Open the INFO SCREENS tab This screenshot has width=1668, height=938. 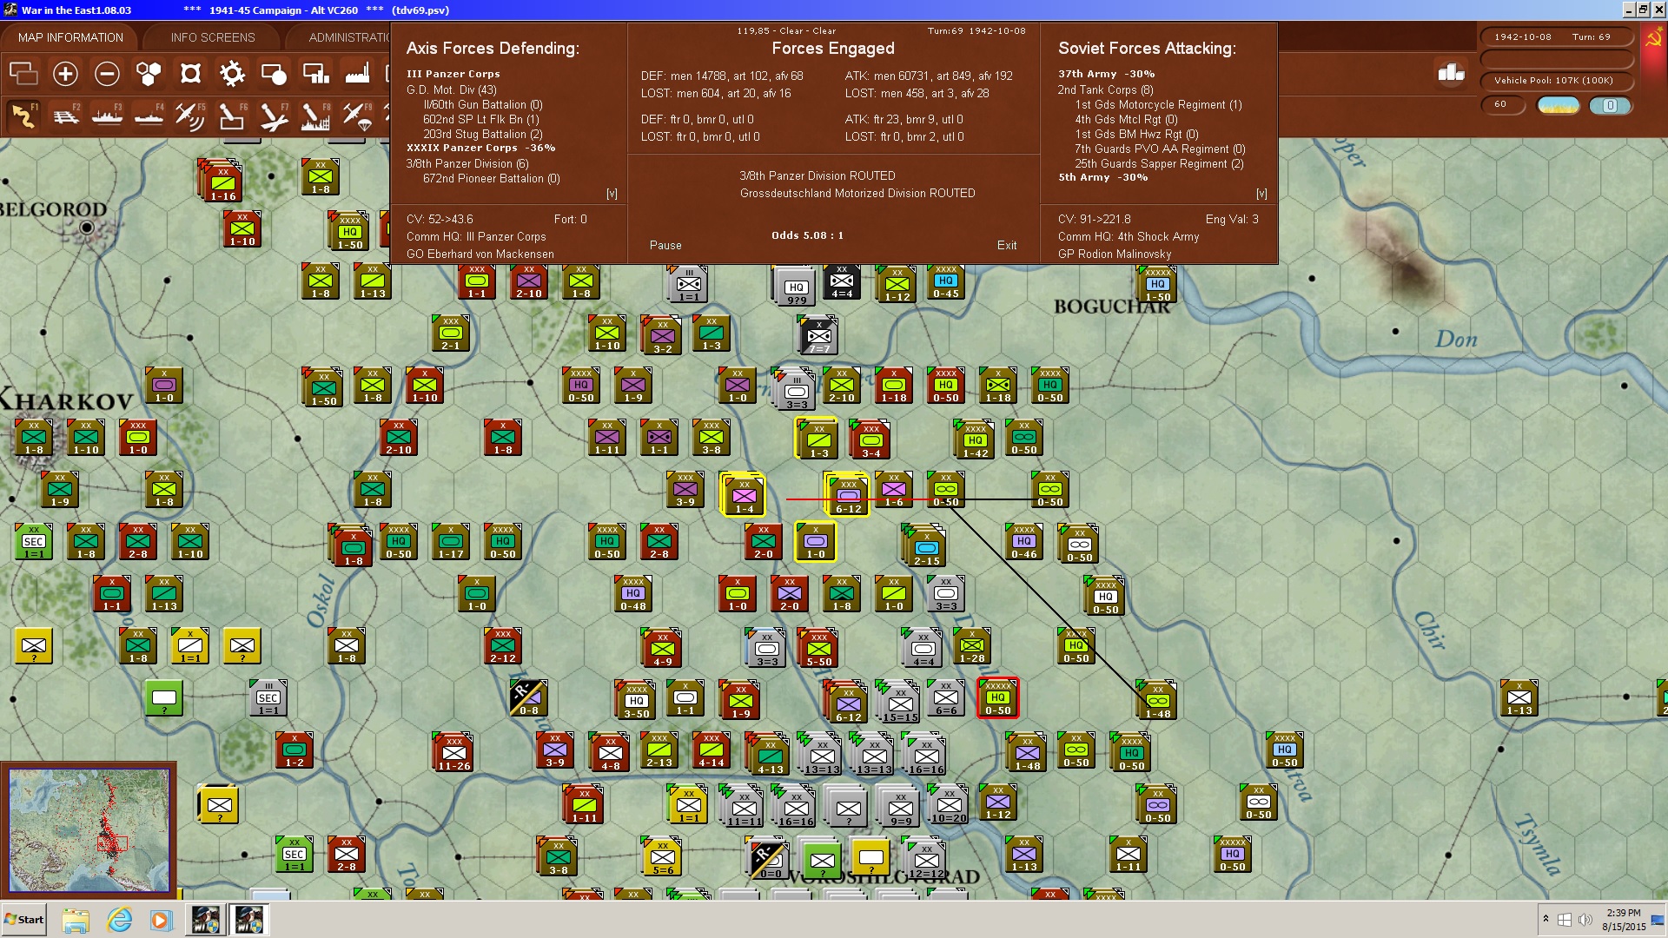(213, 37)
